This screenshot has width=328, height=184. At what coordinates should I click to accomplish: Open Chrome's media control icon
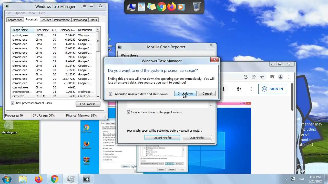[x=272, y=77]
